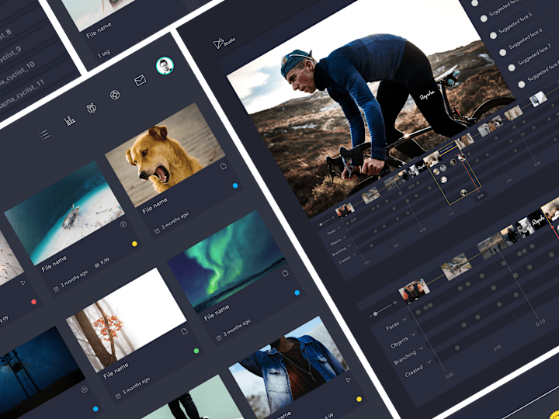Open the beach boat aerial thumbnail
Screen dimensions: 559x419
pyautogui.click(x=64, y=213)
